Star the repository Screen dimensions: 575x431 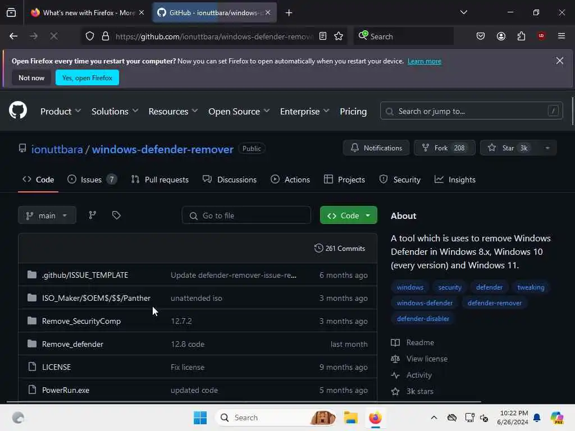pyautogui.click(x=509, y=148)
